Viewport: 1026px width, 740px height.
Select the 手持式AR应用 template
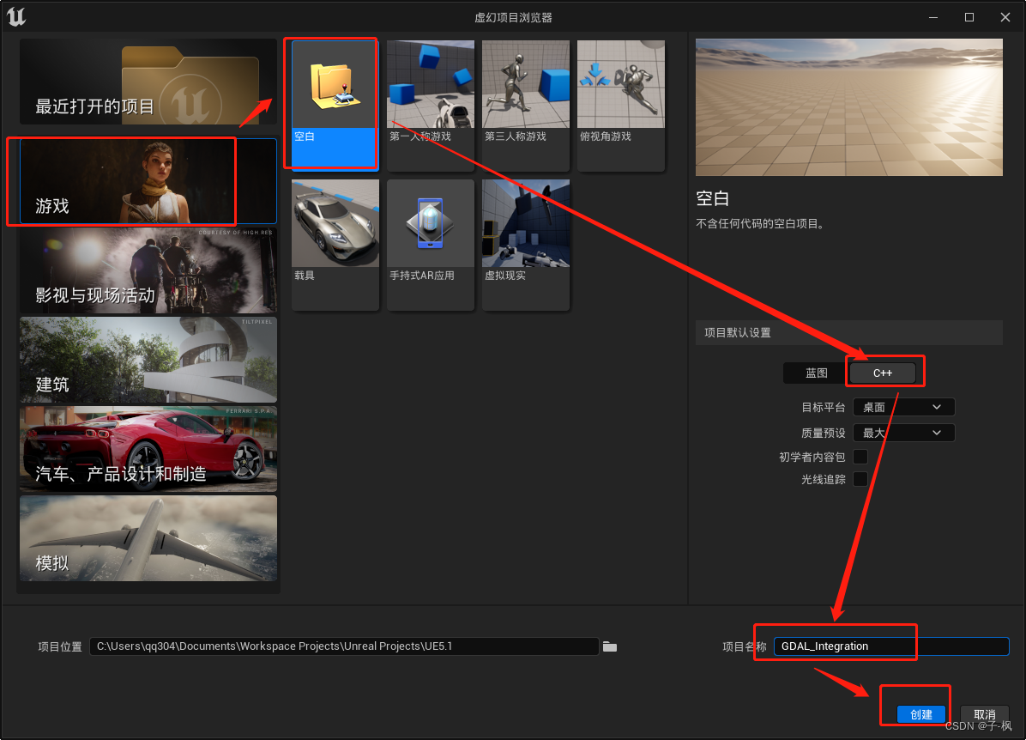tap(431, 245)
